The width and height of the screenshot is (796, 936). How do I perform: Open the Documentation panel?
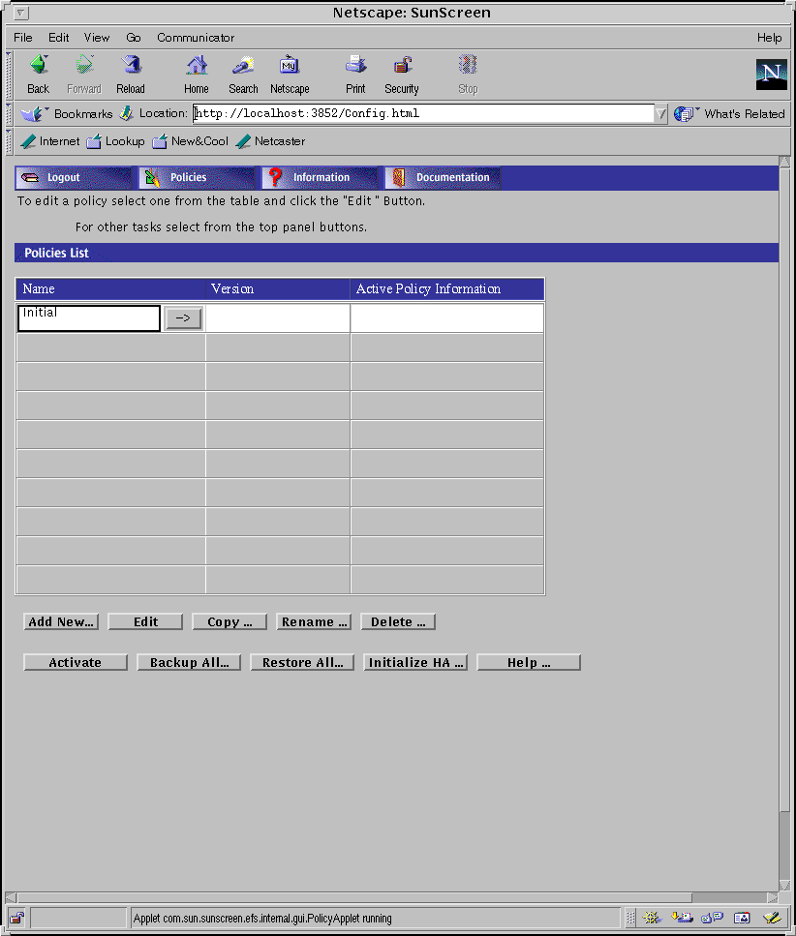click(x=443, y=177)
